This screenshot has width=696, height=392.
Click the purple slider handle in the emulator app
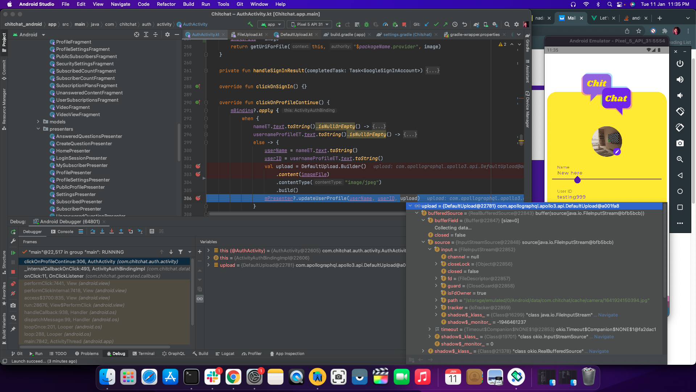pos(578,180)
